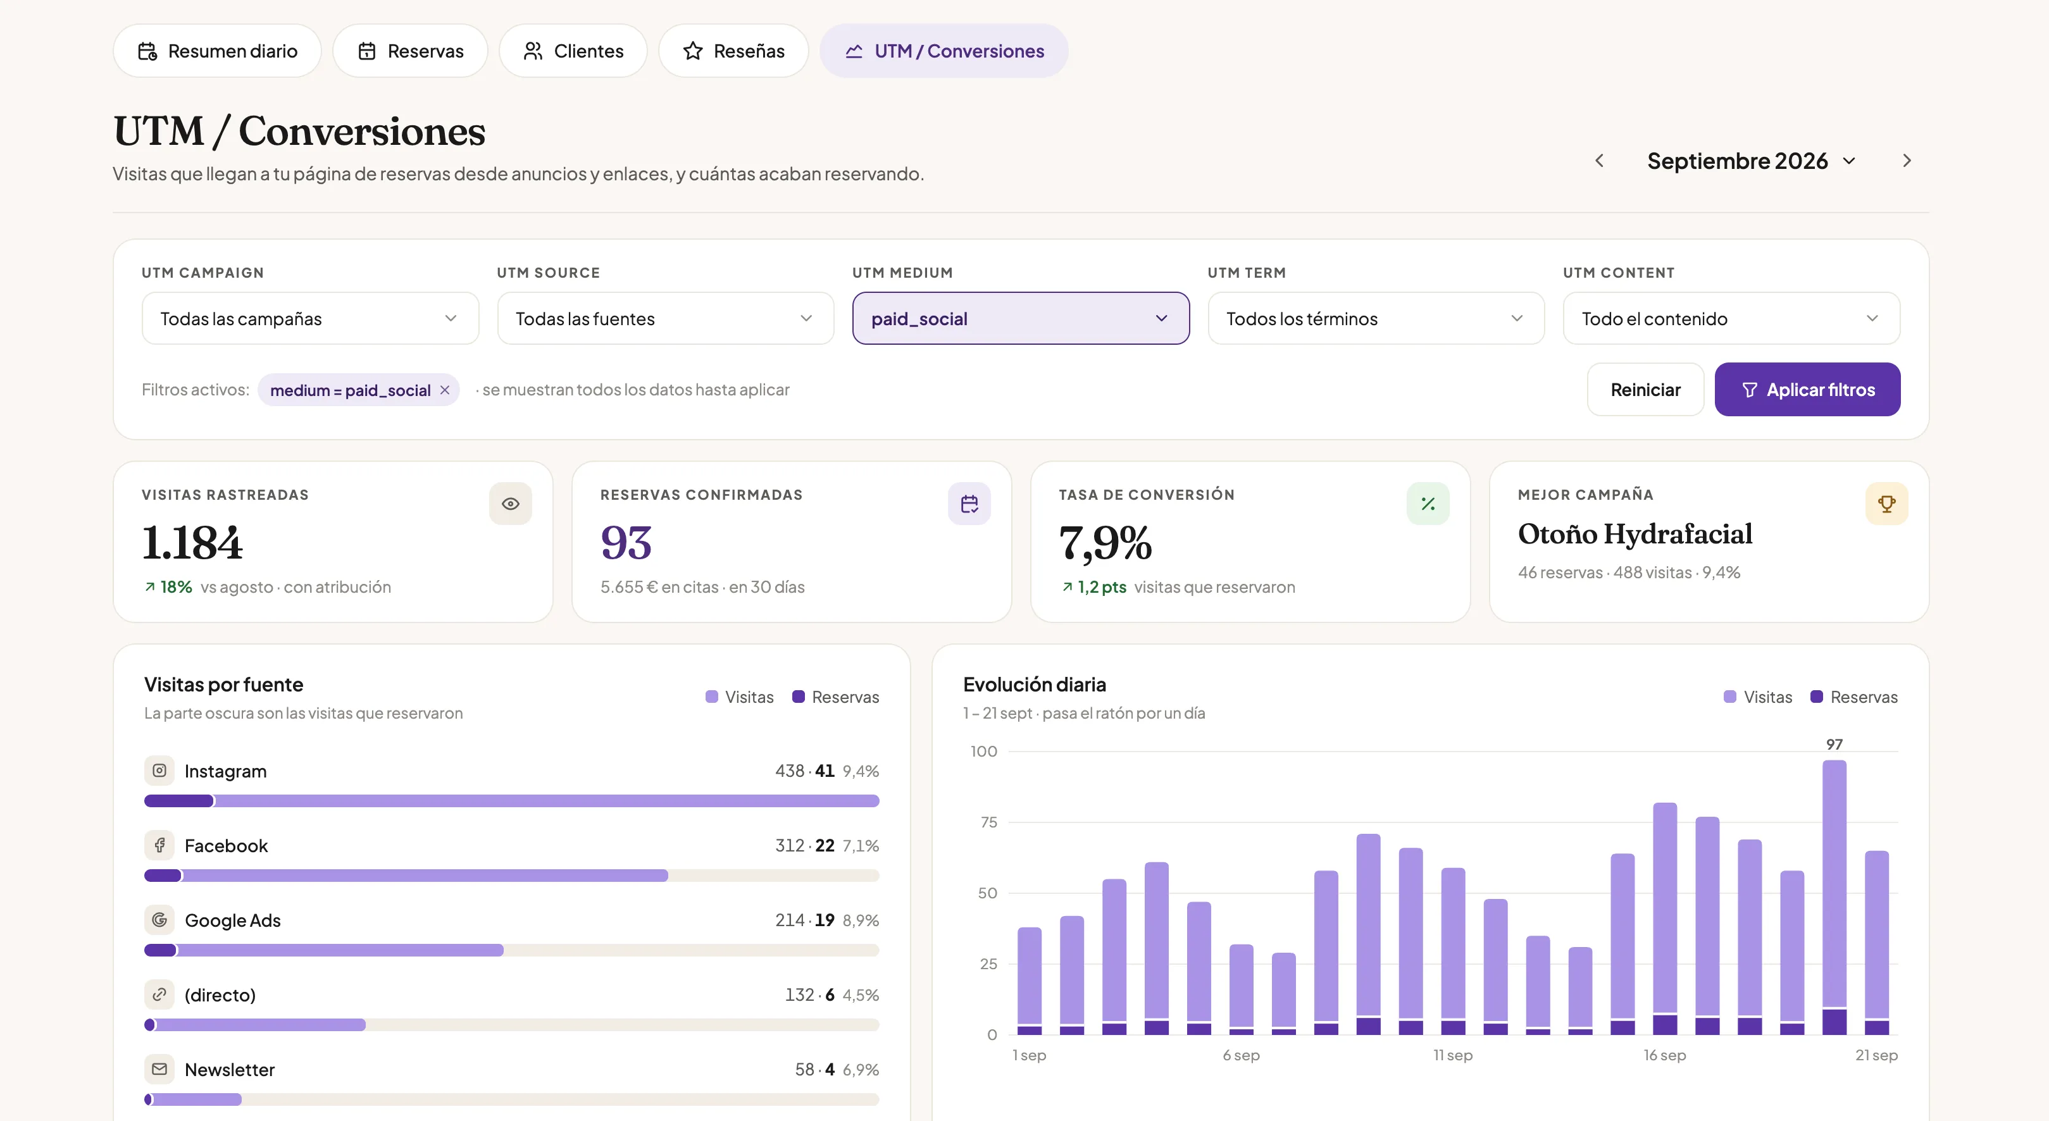Click the 93 reservas confirmadas value
Viewport: 2049px width, 1121px height.
coord(626,543)
